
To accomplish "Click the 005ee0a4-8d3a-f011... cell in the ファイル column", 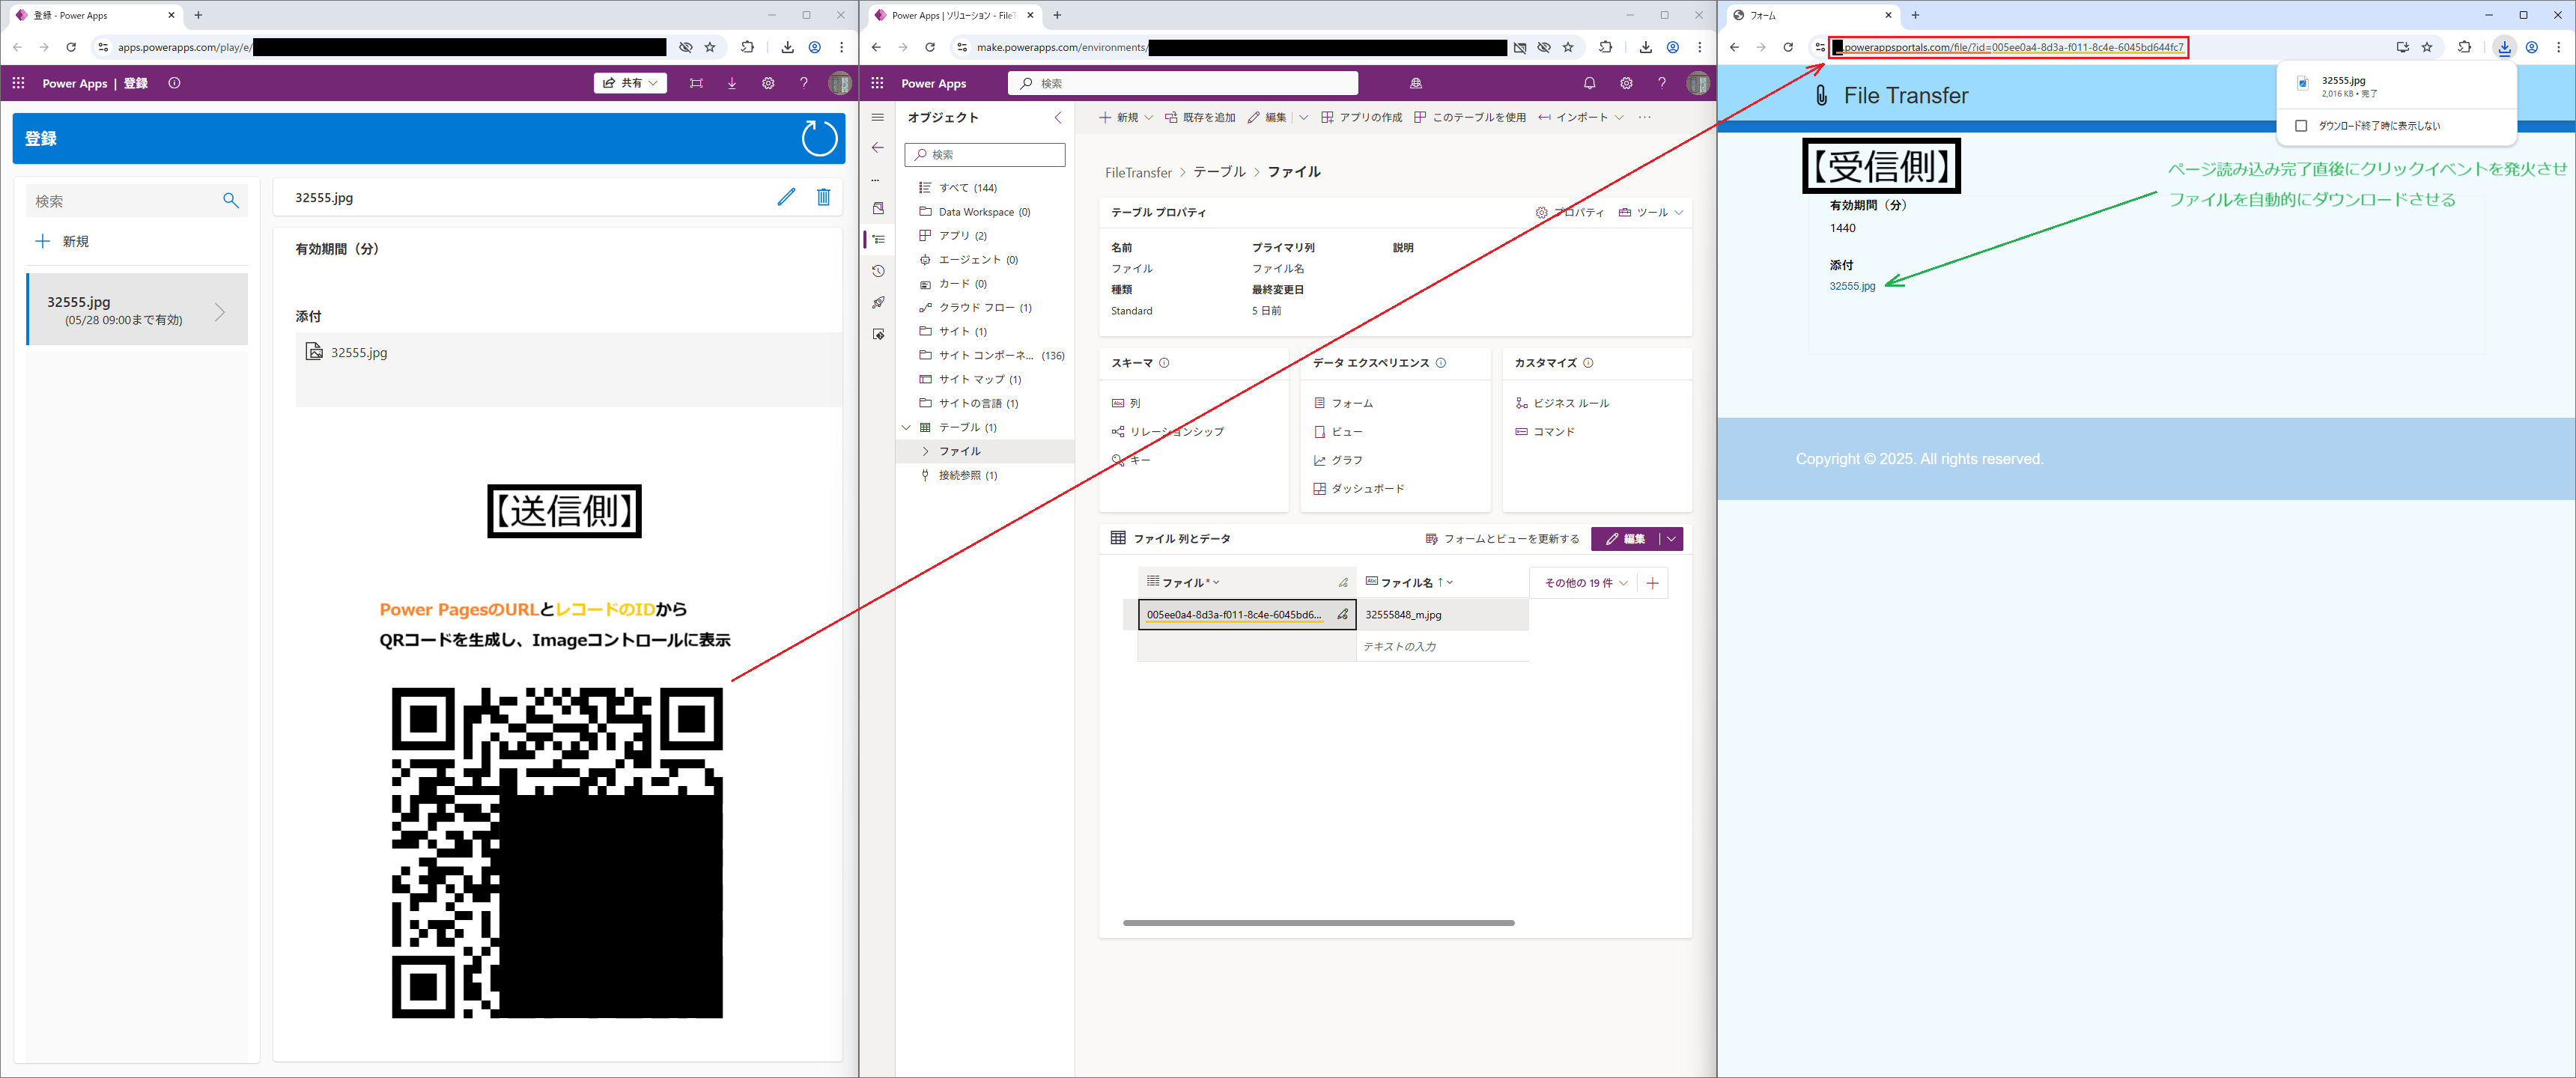I will point(1247,614).
